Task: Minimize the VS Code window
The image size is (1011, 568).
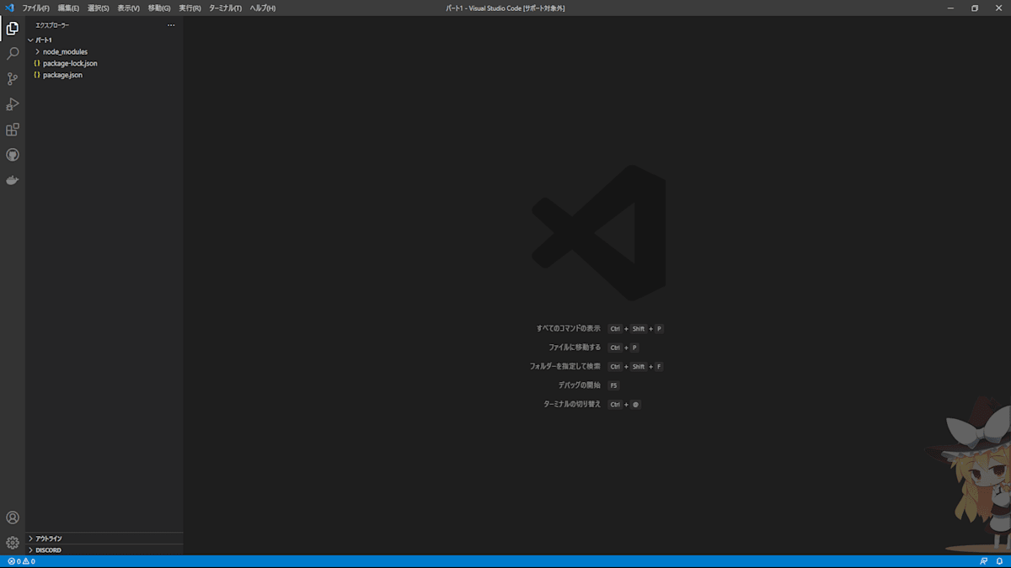Action: tap(949, 8)
